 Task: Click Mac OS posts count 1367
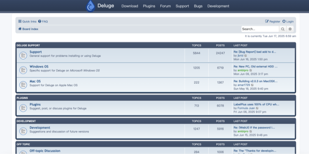[x=220, y=83]
